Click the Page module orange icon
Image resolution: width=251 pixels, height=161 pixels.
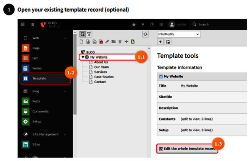tap(26, 48)
